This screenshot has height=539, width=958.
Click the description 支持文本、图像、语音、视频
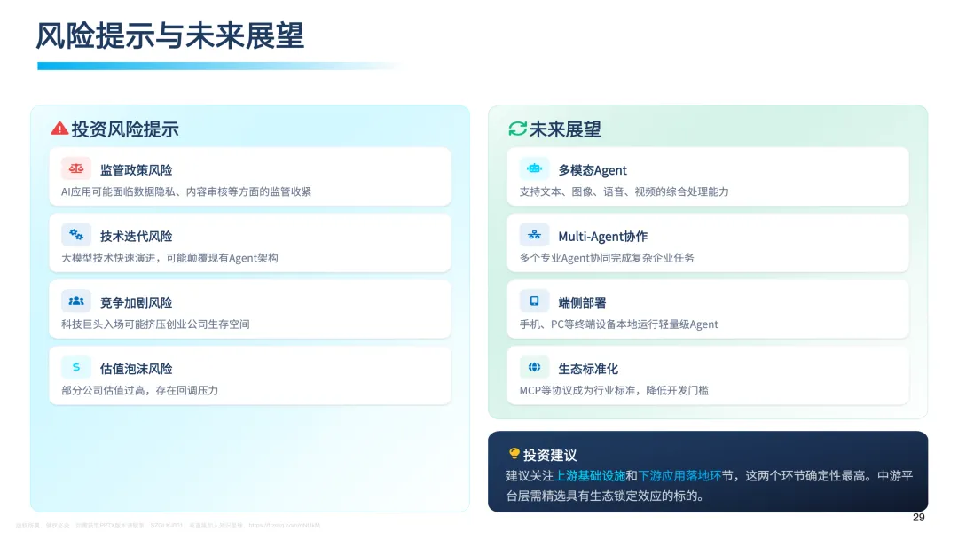[624, 191]
